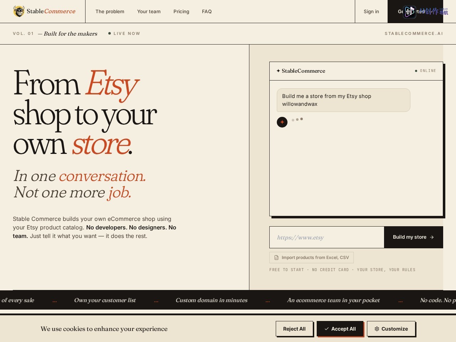Click the round assistant avatar icon in chat
Image resolution: width=456 pixels, height=342 pixels.
pyautogui.click(x=282, y=122)
